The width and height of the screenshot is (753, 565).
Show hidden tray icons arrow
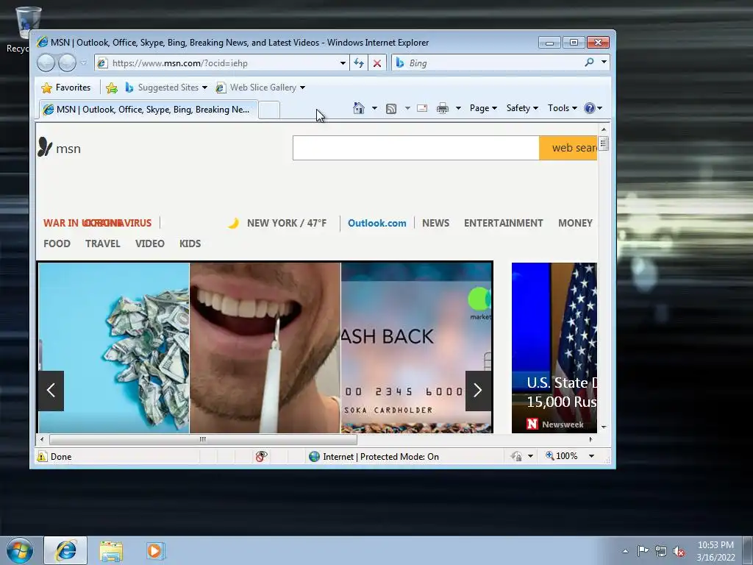pos(625,551)
